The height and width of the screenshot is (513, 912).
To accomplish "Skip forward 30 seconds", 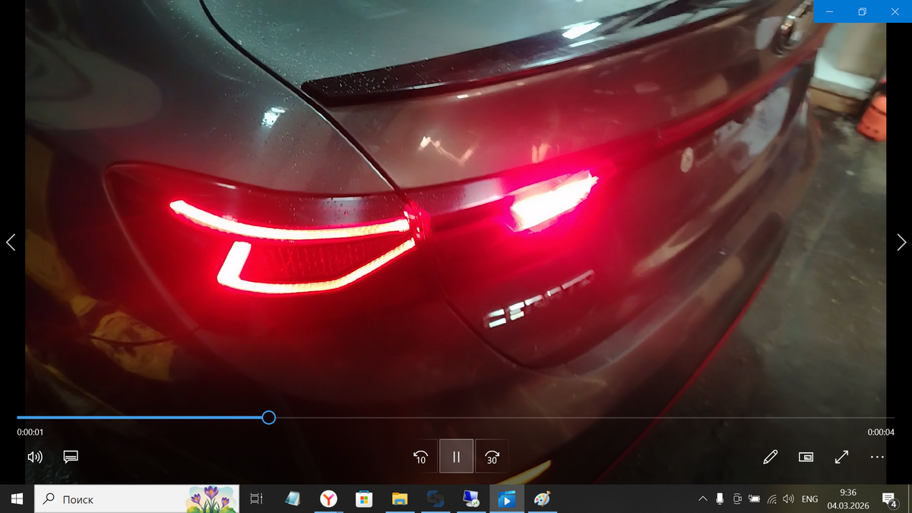I will coord(492,457).
